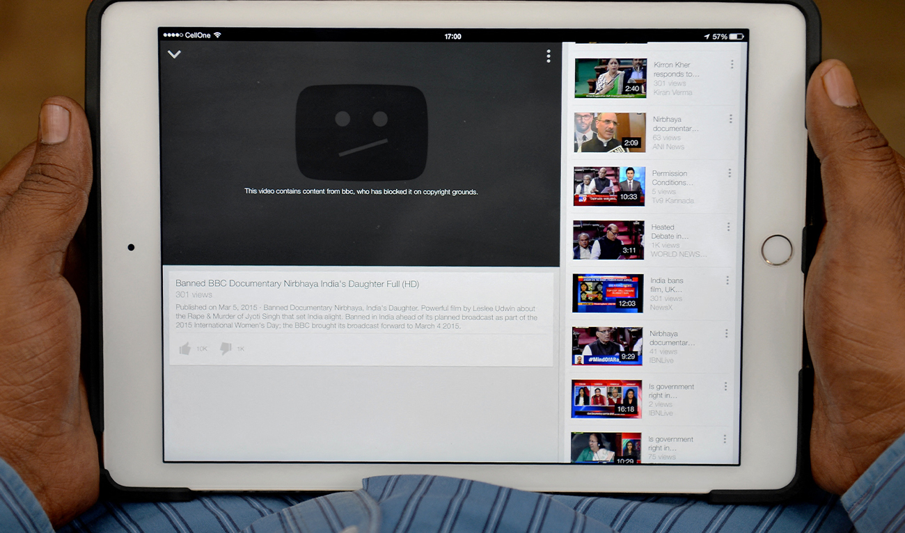Open the 2-views 'Is government right in...' title

click(x=671, y=391)
